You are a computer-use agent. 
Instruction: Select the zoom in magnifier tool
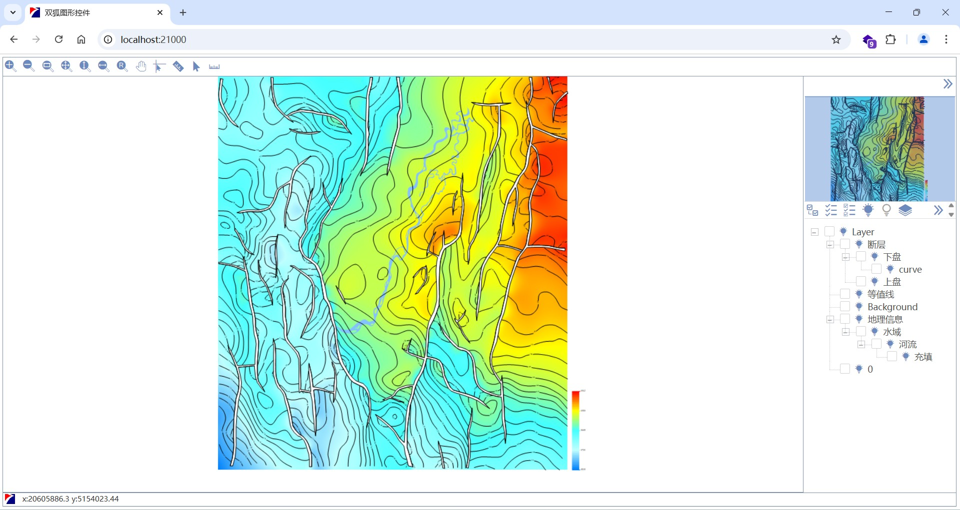[10, 66]
